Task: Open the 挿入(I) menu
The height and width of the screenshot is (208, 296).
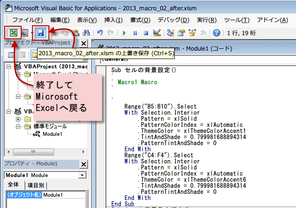Action: click(113, 20)
